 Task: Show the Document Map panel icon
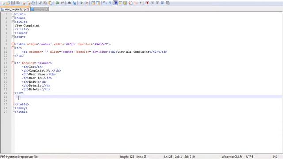[x=125, y=3]
